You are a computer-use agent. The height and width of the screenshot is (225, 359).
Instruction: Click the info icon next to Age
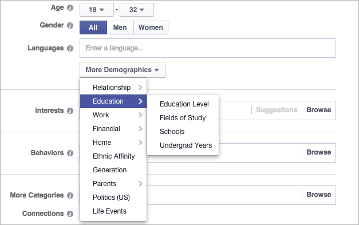(70, 8)
